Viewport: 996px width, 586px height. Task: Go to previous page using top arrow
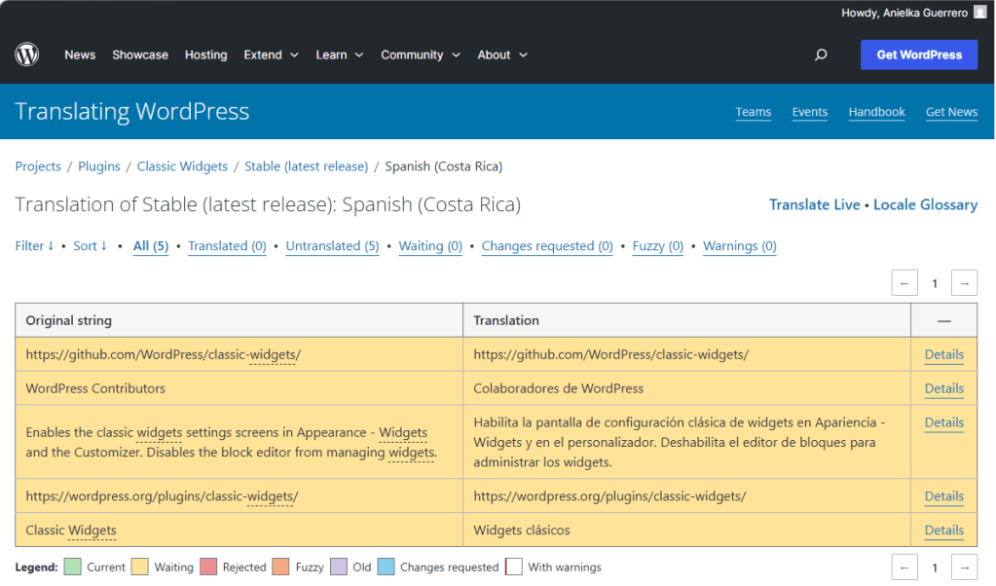[x=904, y=283]
